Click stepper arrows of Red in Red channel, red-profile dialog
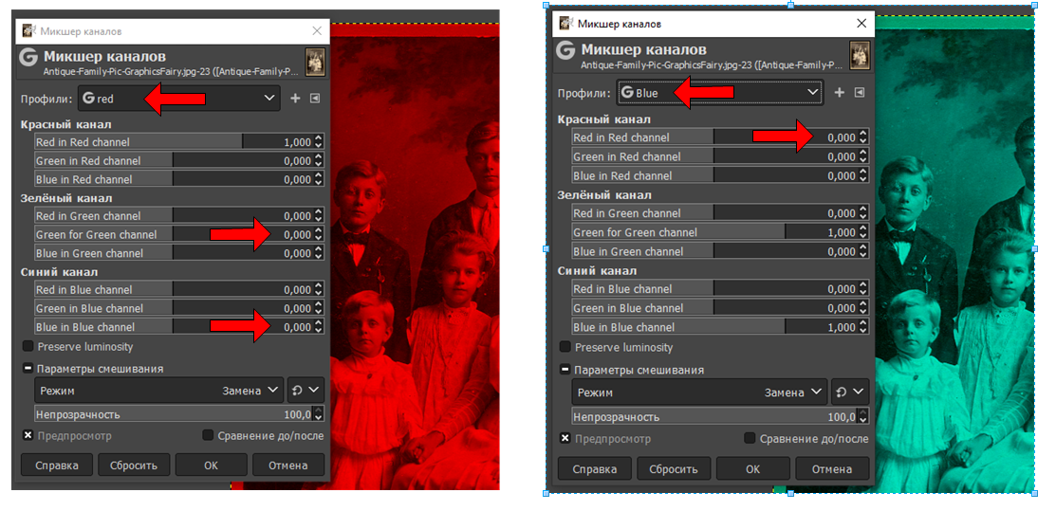 coord(319,142)
